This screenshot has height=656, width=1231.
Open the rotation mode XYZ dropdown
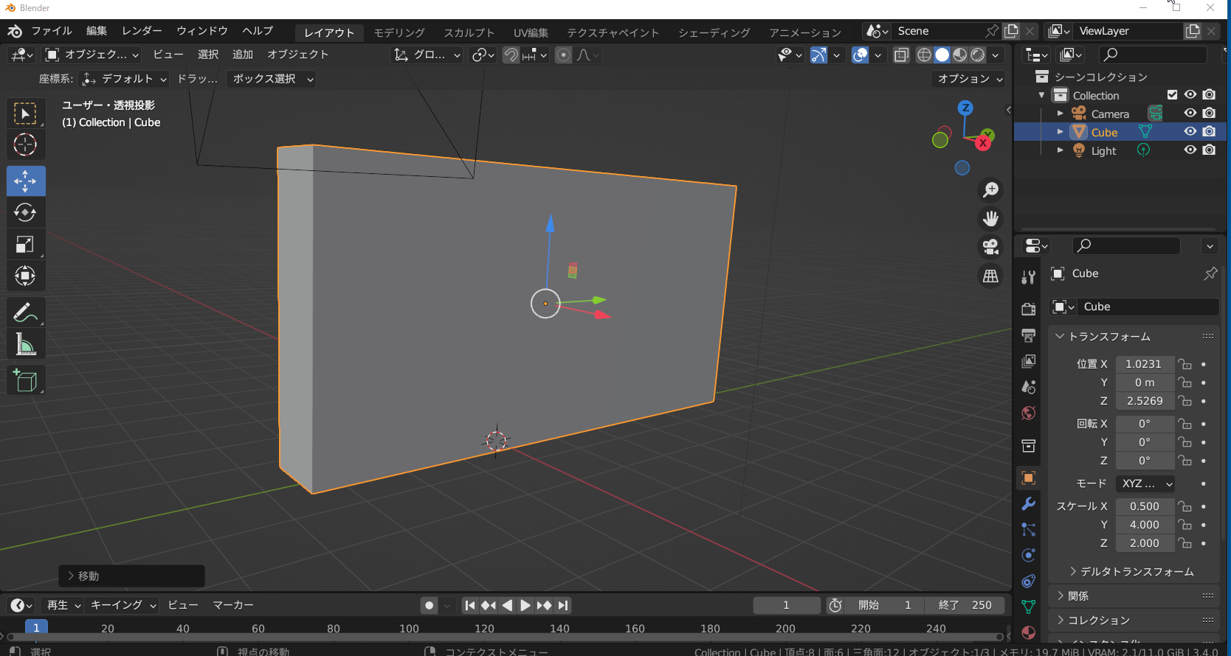pyautogui.click(x=1145, y=484)
